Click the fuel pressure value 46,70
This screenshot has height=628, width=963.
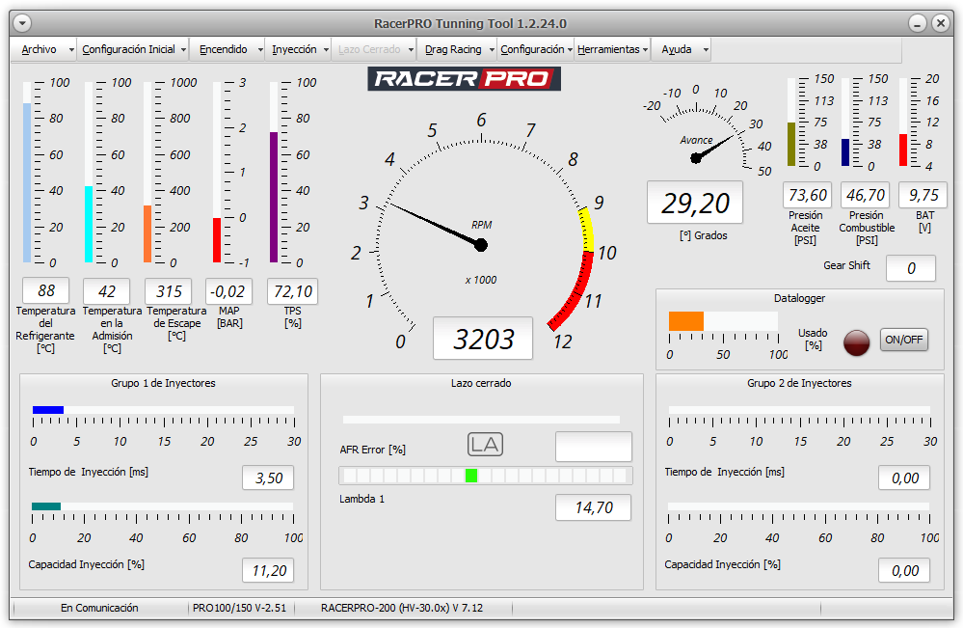click(865, 196)
